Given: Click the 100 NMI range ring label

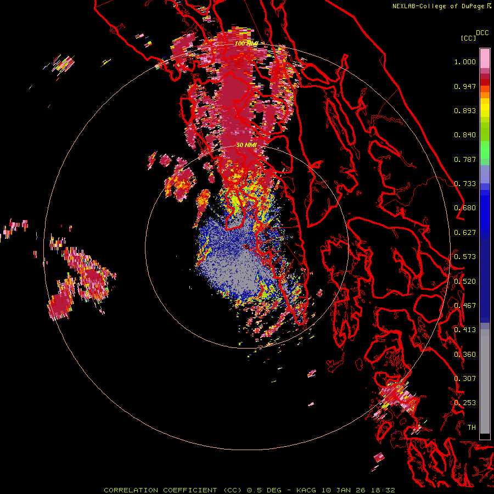Looking at the screenshot, I should click(x=246, y=43).
